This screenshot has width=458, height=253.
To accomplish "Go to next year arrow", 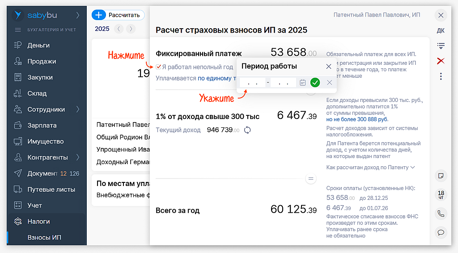I will (x=130, y=29).
